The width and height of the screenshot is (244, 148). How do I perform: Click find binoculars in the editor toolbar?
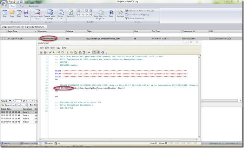click(x=80, y=52)
